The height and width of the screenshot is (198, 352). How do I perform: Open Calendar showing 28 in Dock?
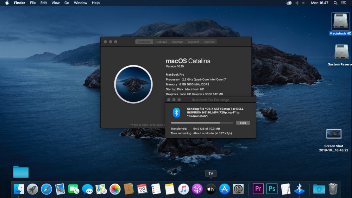coord(142,189)
